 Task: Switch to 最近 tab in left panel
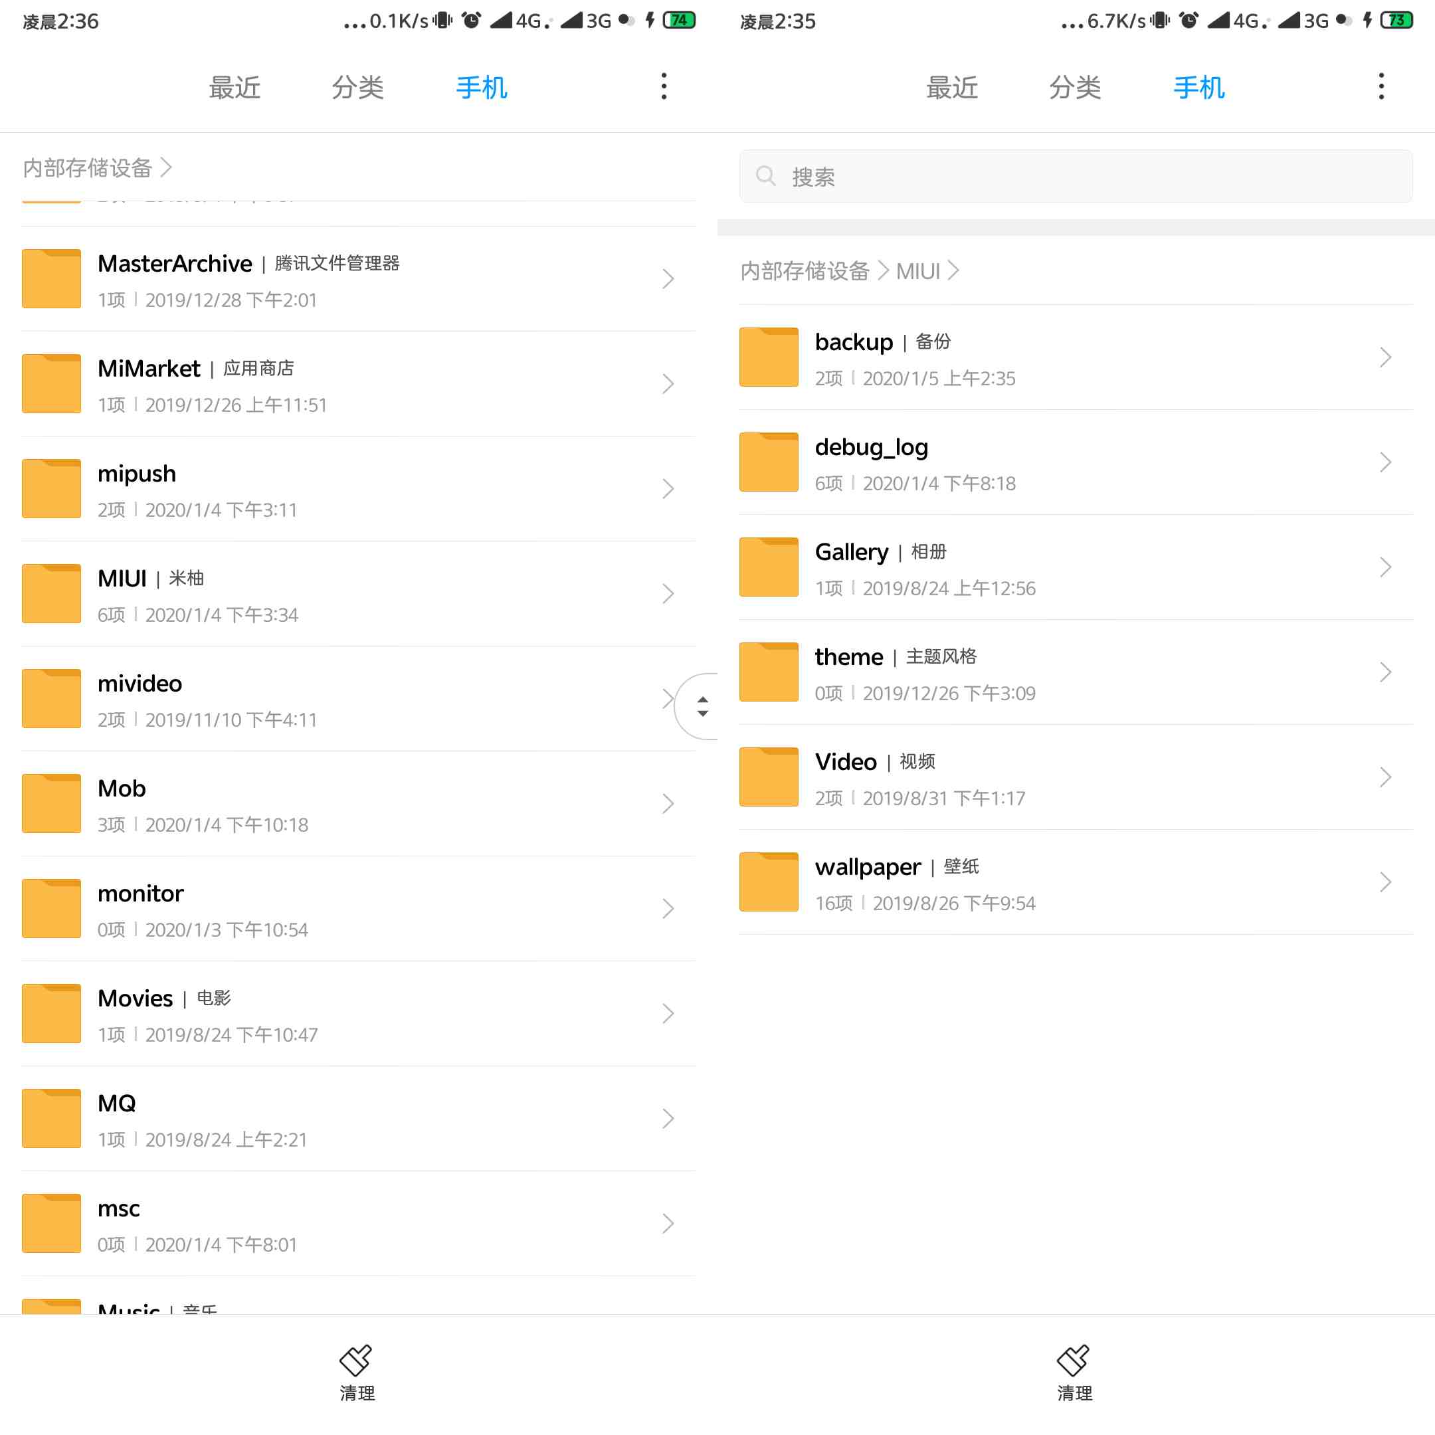point(235,87)
